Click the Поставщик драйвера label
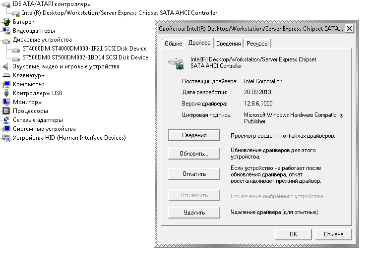This screenshot has width=371, height=272. coord(209,81)
